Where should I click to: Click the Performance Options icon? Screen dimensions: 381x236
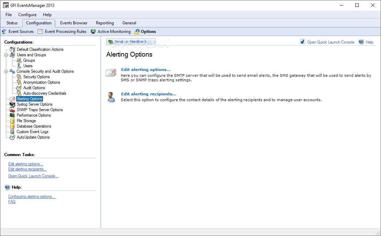pyautogui.click(x=12, y=115)
